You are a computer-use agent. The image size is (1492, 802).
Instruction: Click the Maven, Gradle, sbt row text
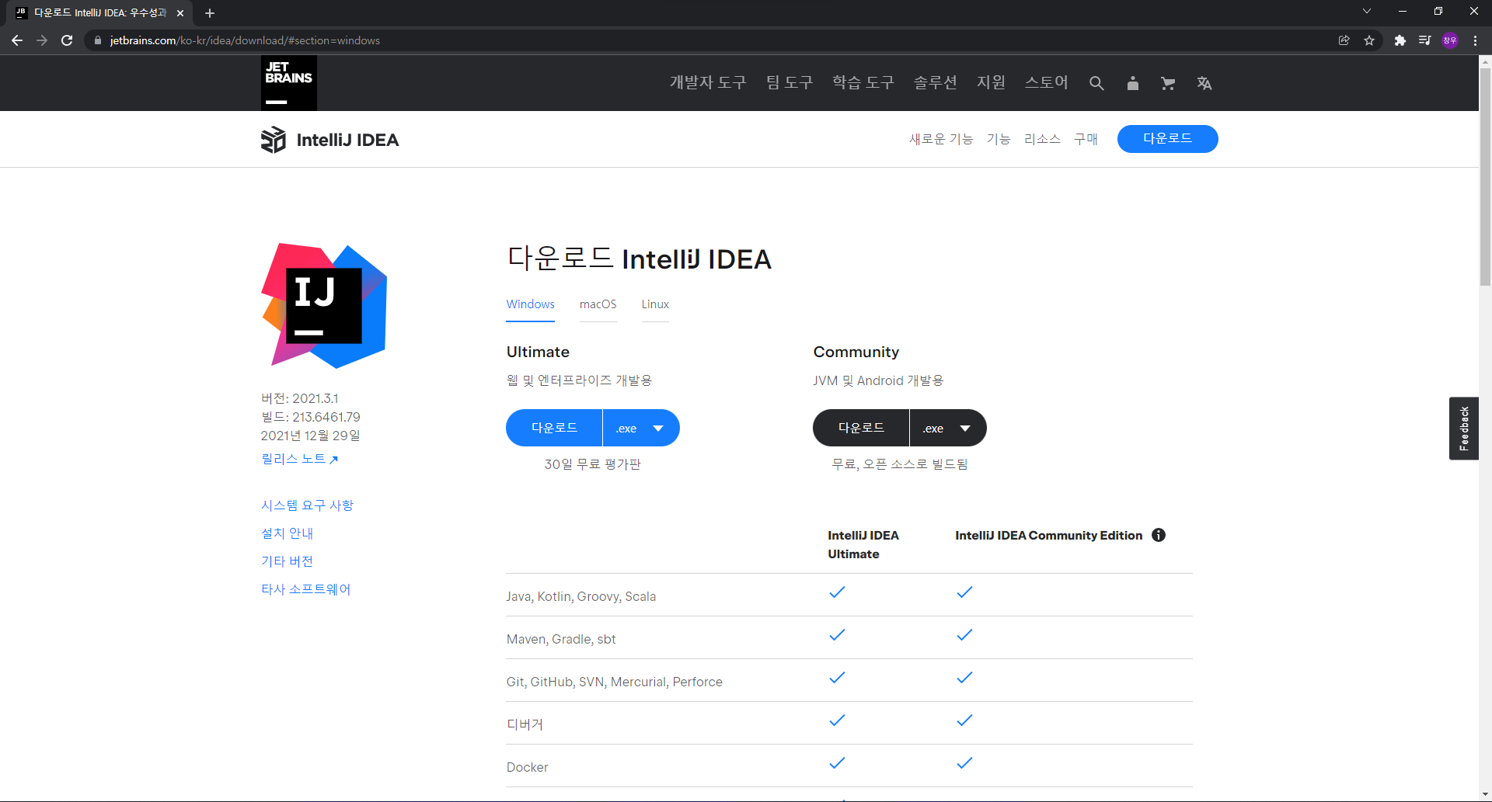coord(561,639)
